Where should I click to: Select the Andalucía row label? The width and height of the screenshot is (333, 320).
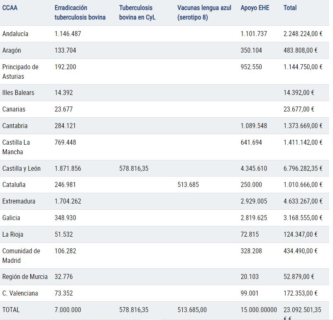click(15, 34)
